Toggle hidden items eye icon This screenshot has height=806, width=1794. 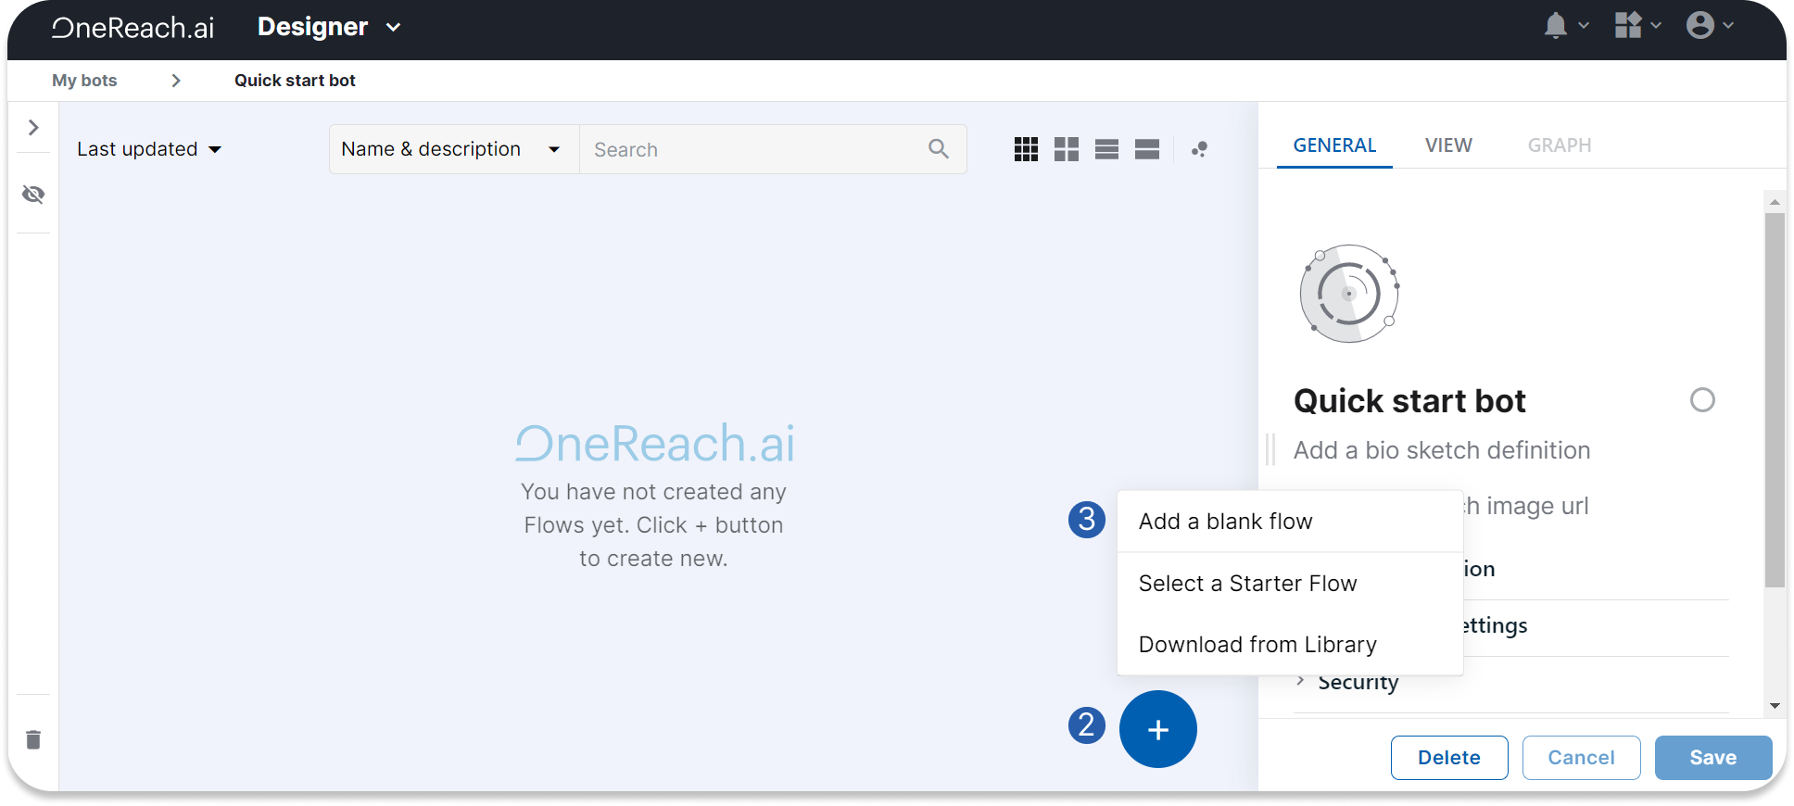pos(33,195)
